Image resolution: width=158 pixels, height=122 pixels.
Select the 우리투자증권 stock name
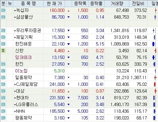point(28,30)
